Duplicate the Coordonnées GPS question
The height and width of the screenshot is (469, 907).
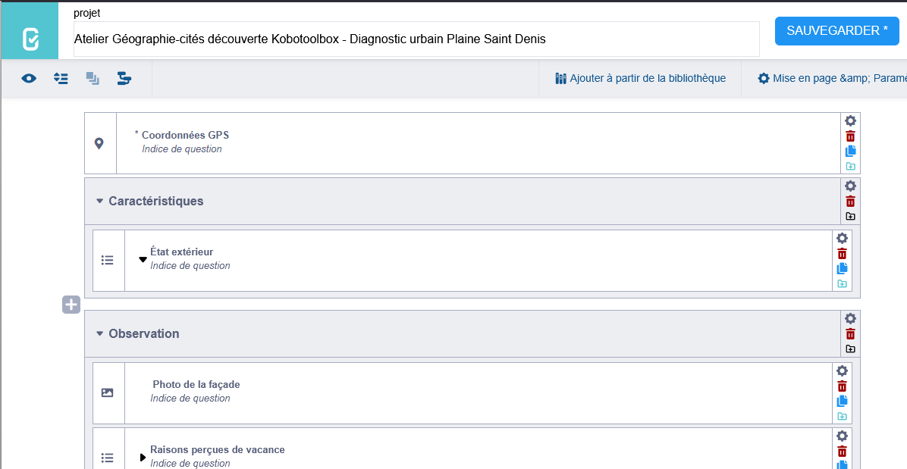pos(850,152)
